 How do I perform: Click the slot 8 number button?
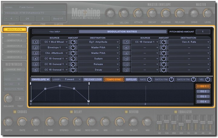point(126,48)
